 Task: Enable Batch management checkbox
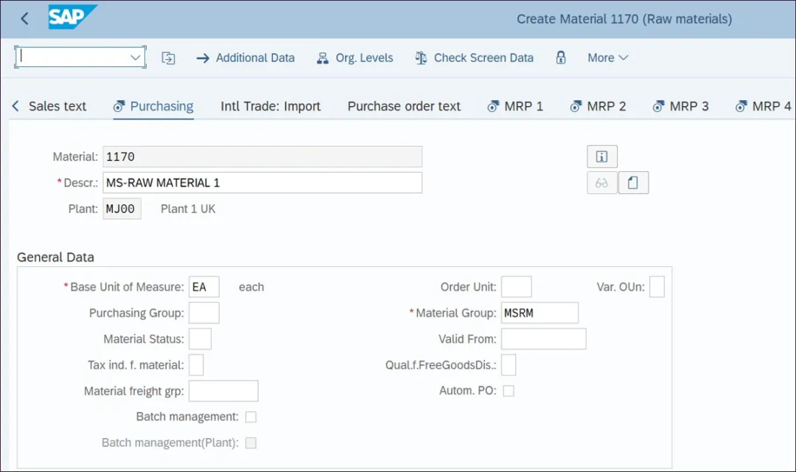tap(251, 417)
